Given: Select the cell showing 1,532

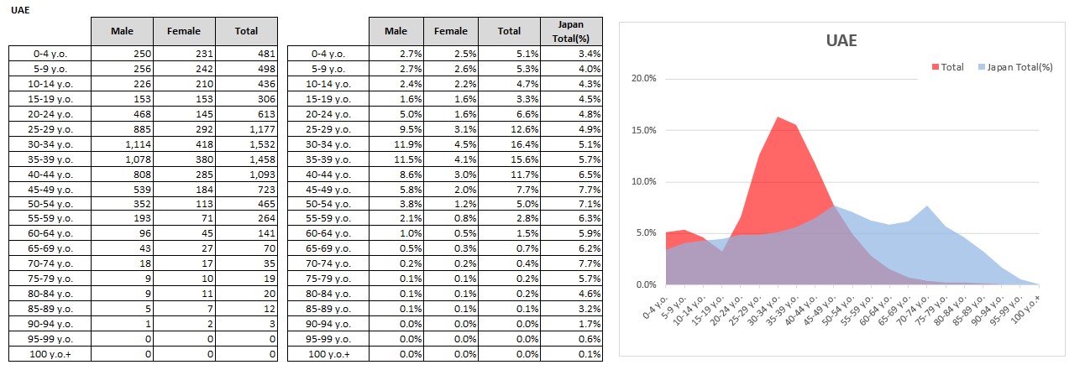Looking at the screenshot, I should 248,144.
